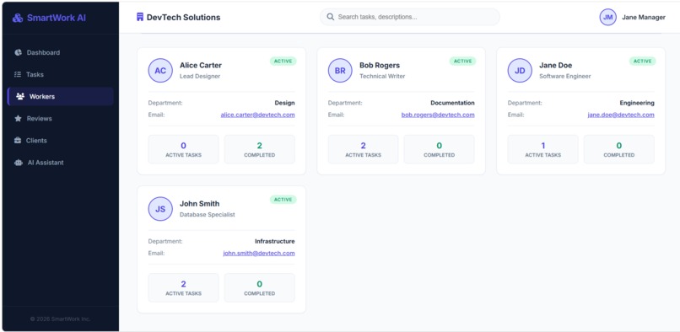Click Bob Rogers' Active Tasks box
Screen dimensions: 680x332
click(363, 149)
